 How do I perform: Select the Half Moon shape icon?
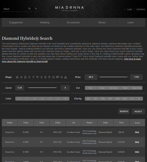point(33,77)
